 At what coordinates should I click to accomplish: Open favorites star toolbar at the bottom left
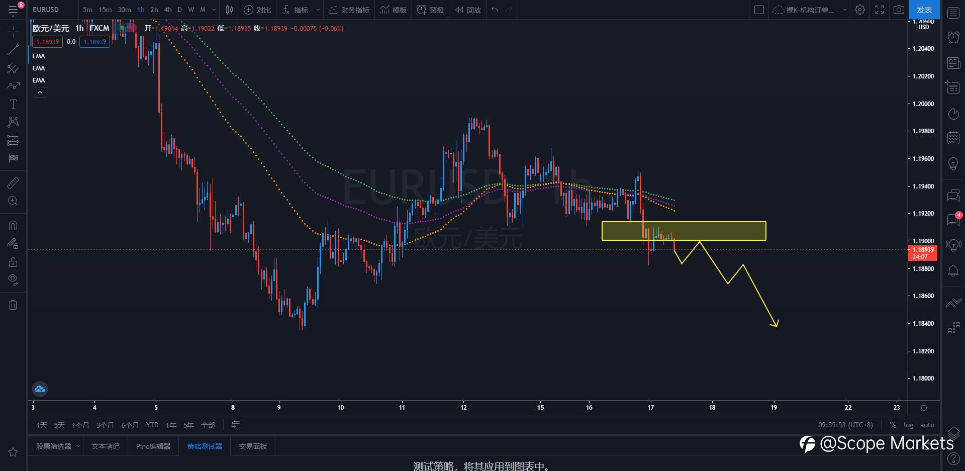click(x=13, y=452)
